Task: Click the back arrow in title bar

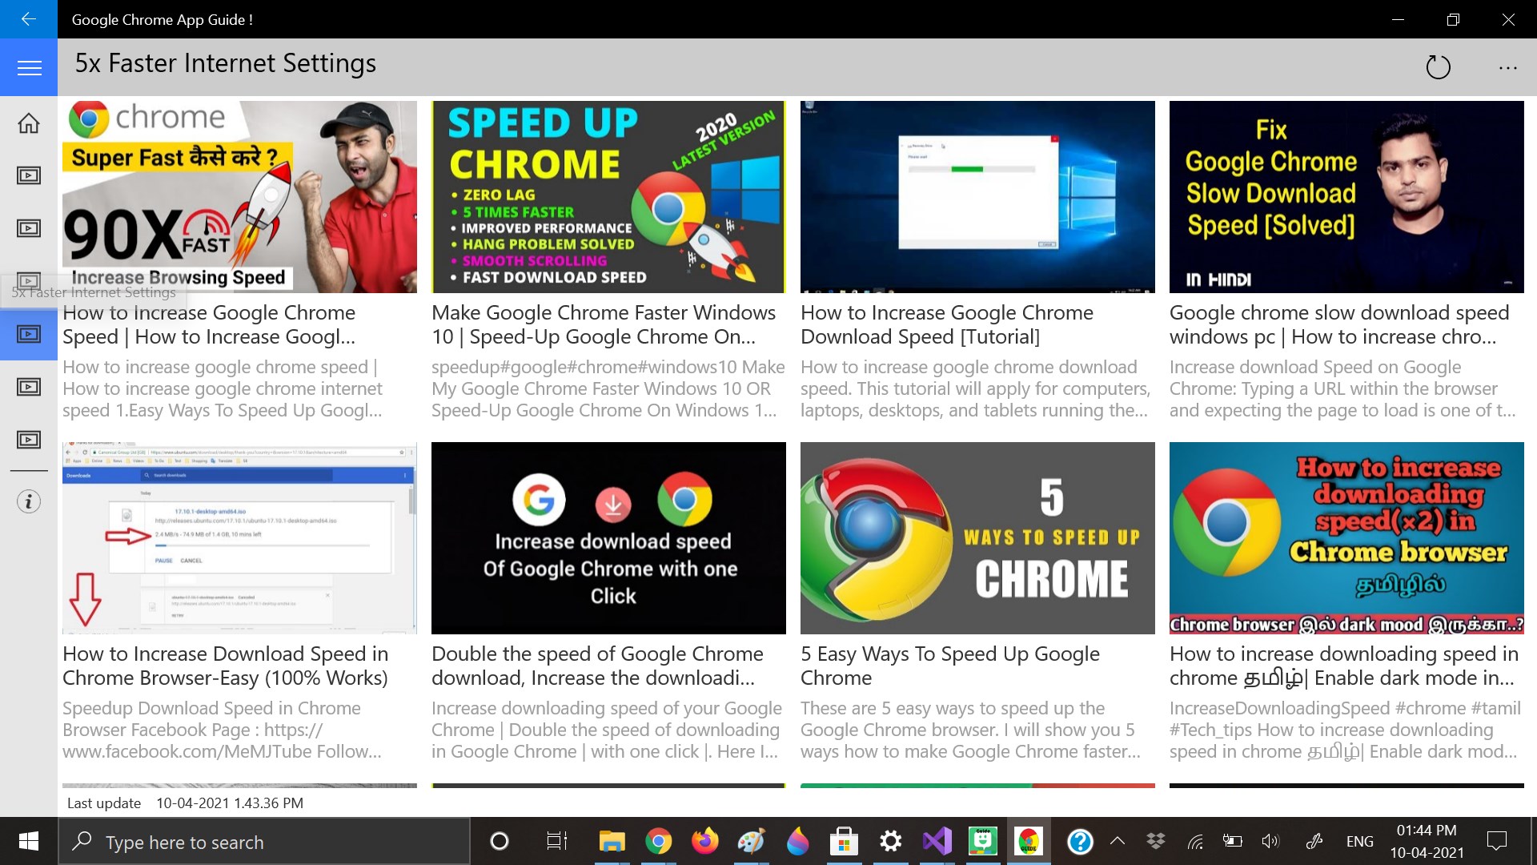Action: click(29, 19)
